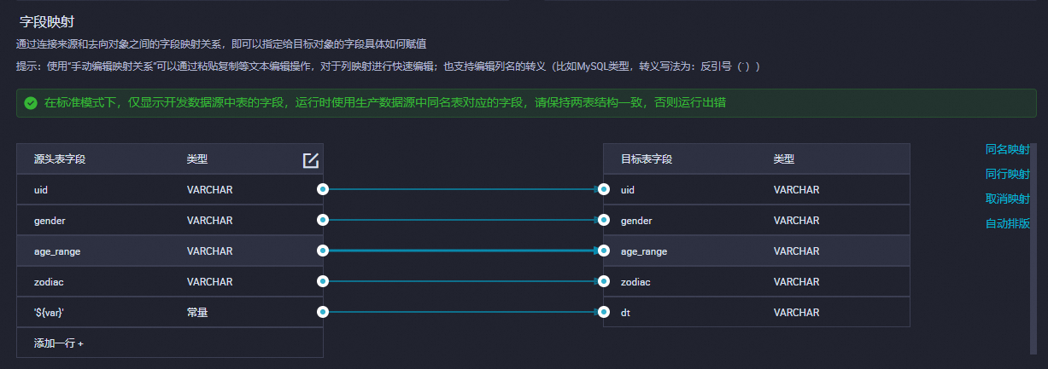Click the zodiac mapping connection line
1048x369 pixels.
click(463, 281)
